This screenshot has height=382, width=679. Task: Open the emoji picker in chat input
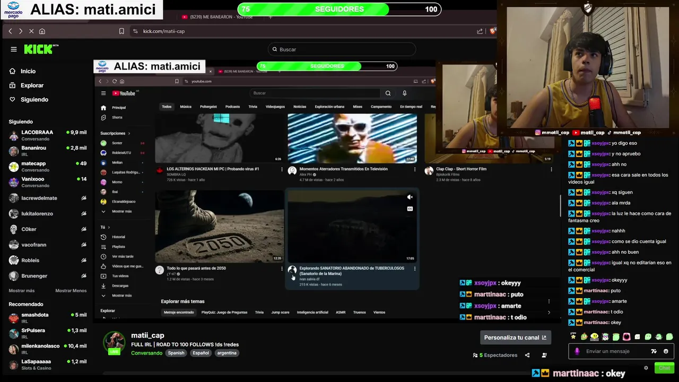[666, 351]
